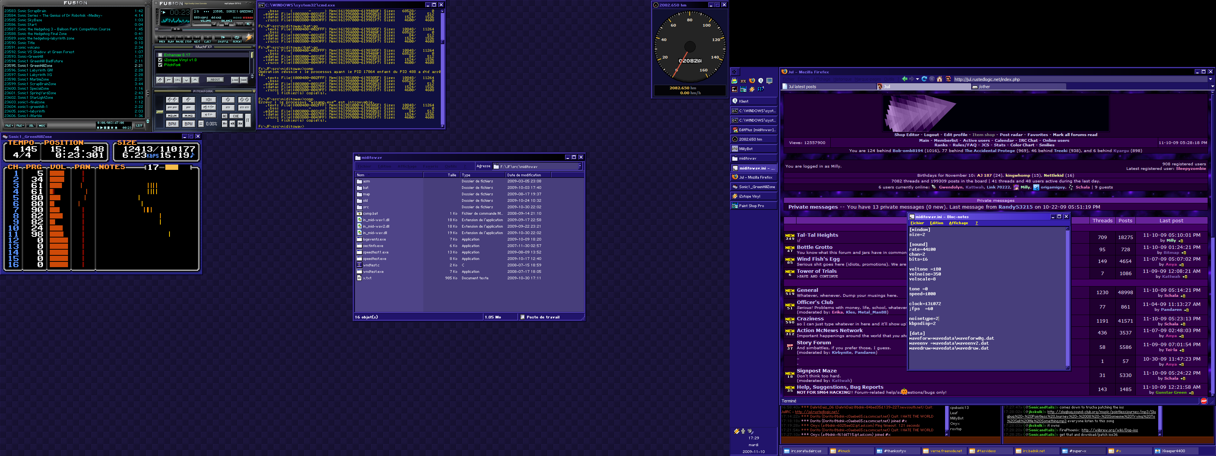Click Shuffle button in Fusion player
This screenshot has height=456, width=1216.
click(223, 37)
